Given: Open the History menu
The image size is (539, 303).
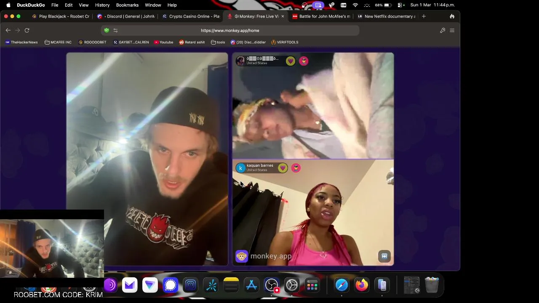Looking at the screenshot, I should (x=102, y=5).
